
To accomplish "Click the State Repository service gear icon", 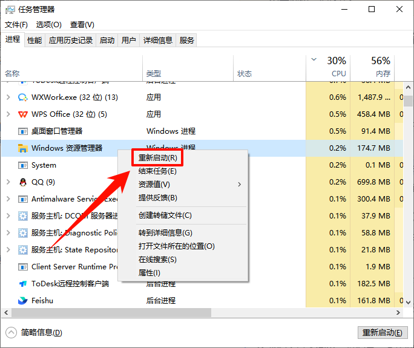I will [23, 250].
